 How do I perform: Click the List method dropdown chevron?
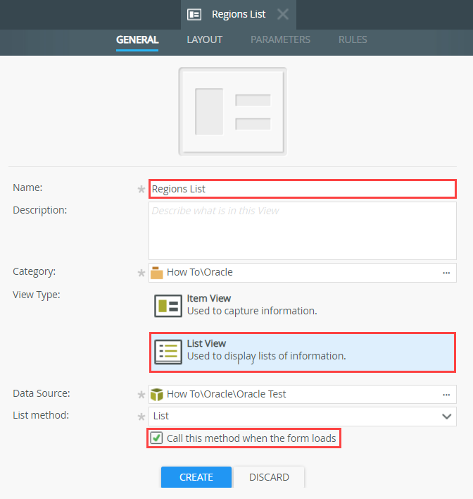click(447, 417)
